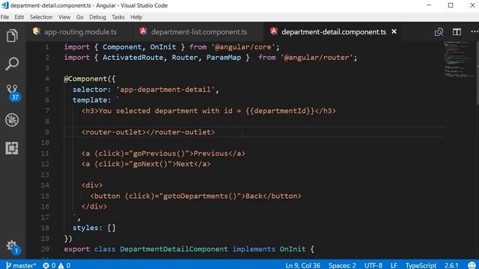Open the Extensions view in activity bar

(x=12, y=148)
